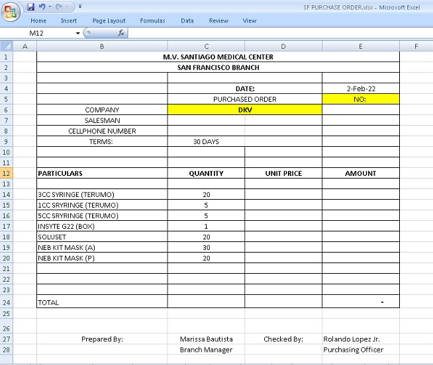The image size is (433, 365).
Task: Redo the last undone action
Action: (x=59, y=7)
